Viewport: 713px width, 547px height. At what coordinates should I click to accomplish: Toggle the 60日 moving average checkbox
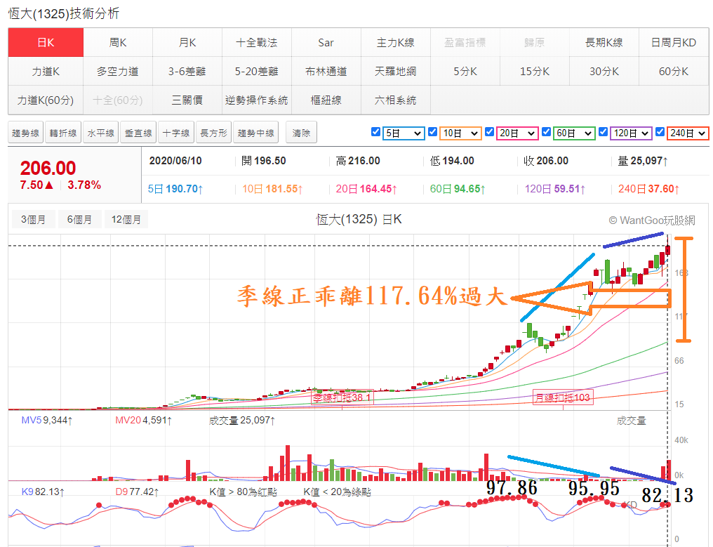(x=547, y=132)
